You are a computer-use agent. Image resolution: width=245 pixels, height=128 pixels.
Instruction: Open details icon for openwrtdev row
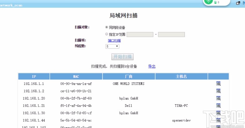tap(218, 120)
